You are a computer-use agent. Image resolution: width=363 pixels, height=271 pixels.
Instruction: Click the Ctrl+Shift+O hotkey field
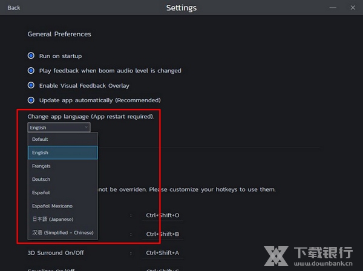point(162,215)
